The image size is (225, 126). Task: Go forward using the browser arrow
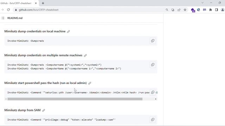(x=2, y=10)
